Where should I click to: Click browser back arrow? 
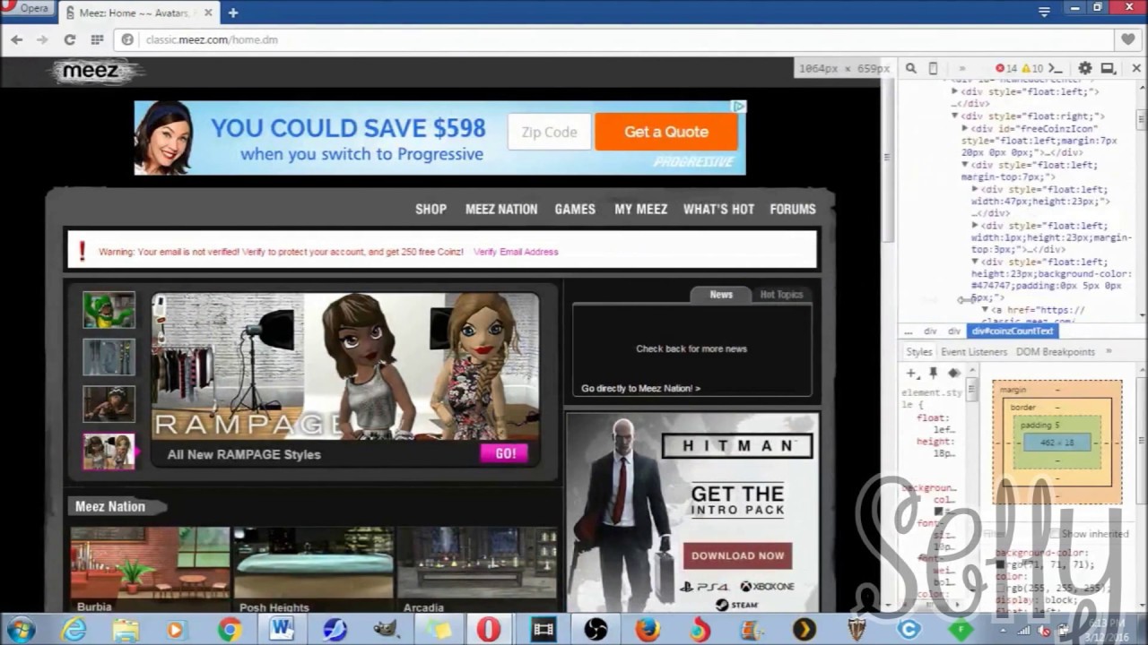(x=16, y=39)
